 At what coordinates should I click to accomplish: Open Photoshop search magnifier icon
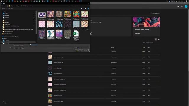coord(182,6)
